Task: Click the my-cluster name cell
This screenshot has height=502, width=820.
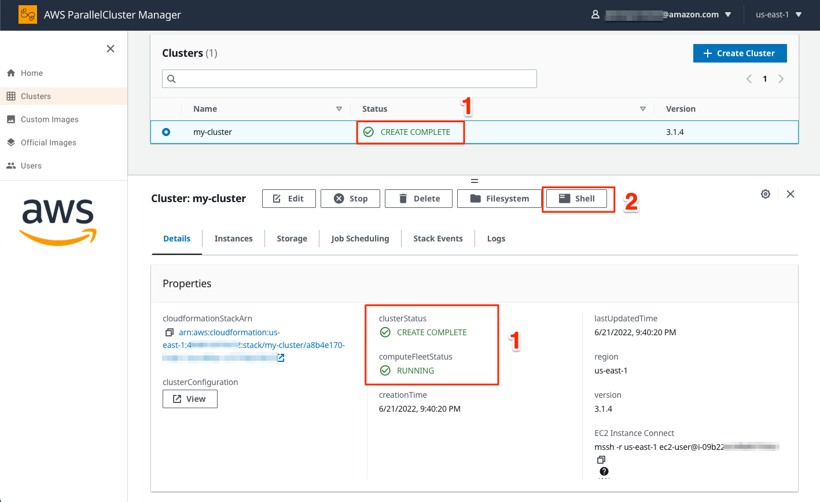Action: tap(212, 132)
